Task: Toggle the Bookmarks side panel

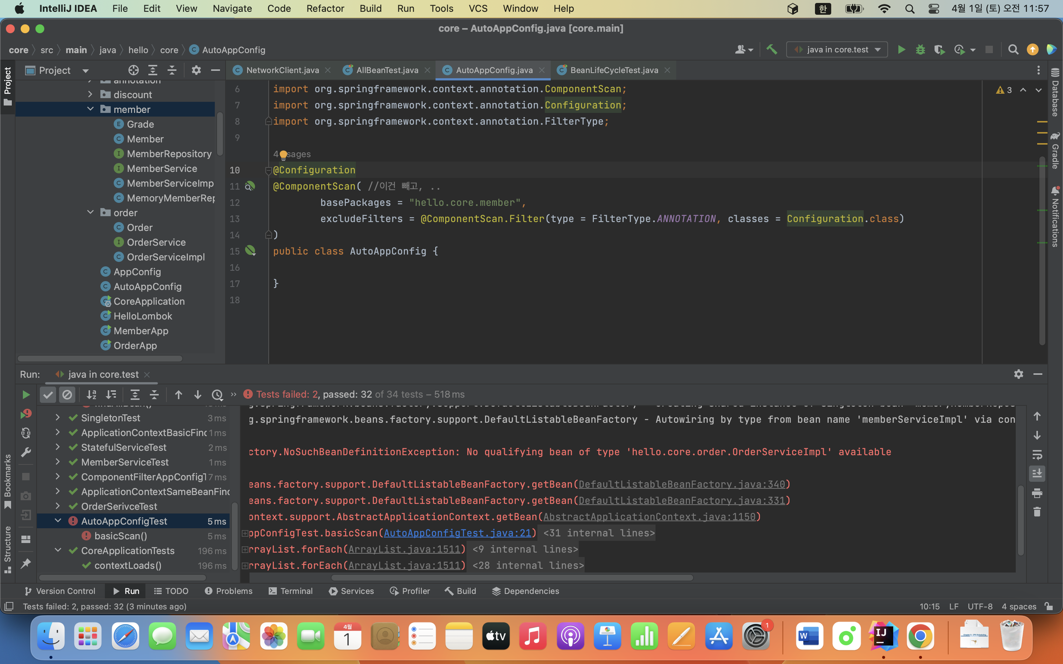Action: pyautogui.click(x=7, y=481)
